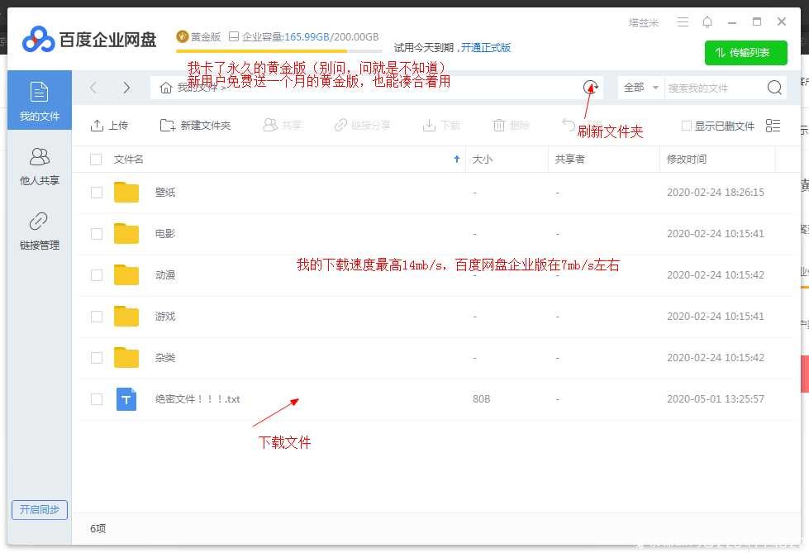Image resolution: width=809 pixels, height=553 pixels.
Task: Open the 全部 search scope dropdown
Action: [640, 88]
